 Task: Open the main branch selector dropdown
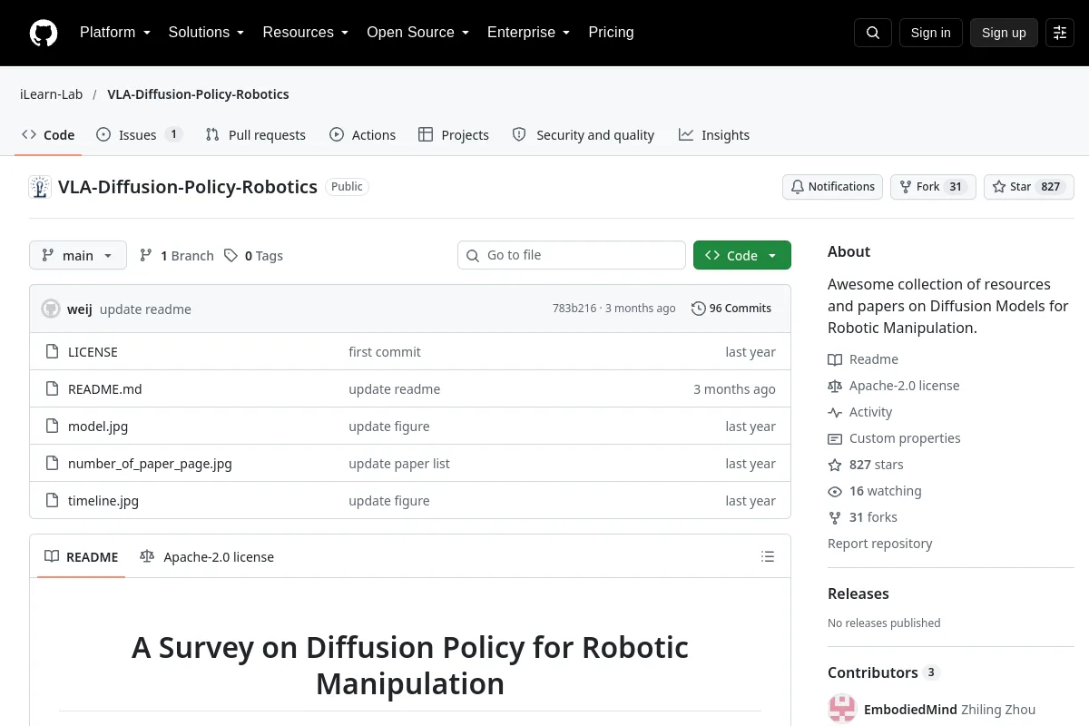point(78,256)
